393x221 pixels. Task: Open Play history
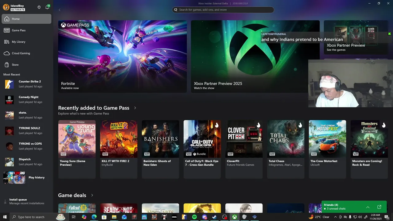(x=26, y=177)
